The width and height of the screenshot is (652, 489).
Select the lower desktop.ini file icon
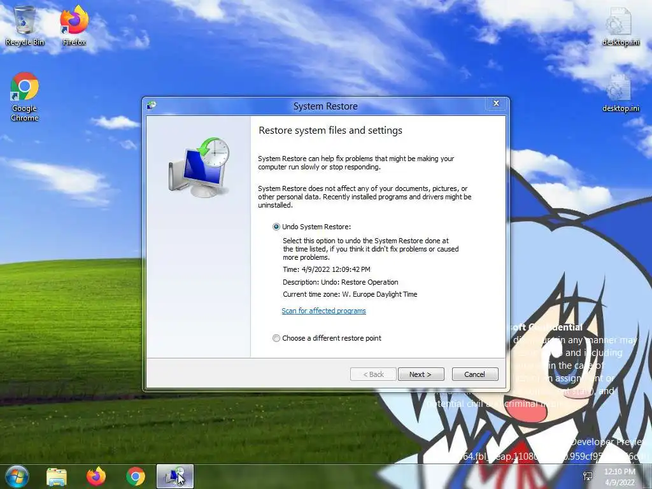coord(620,93)
